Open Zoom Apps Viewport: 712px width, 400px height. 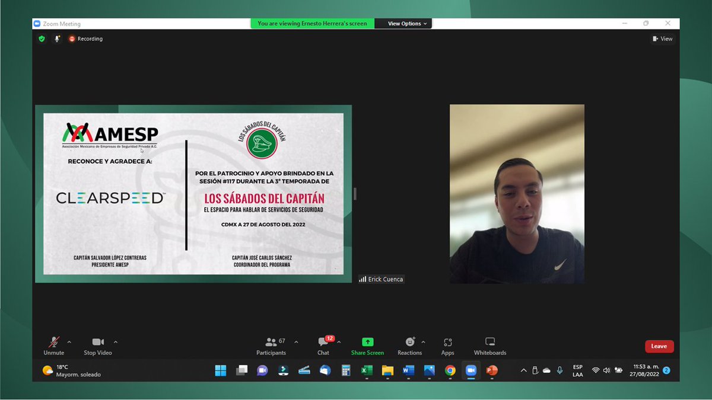point(448,346)
